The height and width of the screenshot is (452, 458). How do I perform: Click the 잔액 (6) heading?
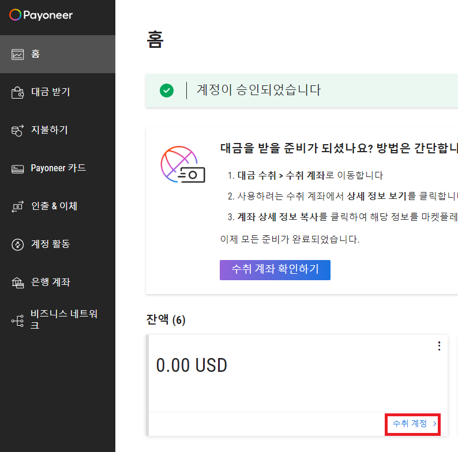(166, 320)
